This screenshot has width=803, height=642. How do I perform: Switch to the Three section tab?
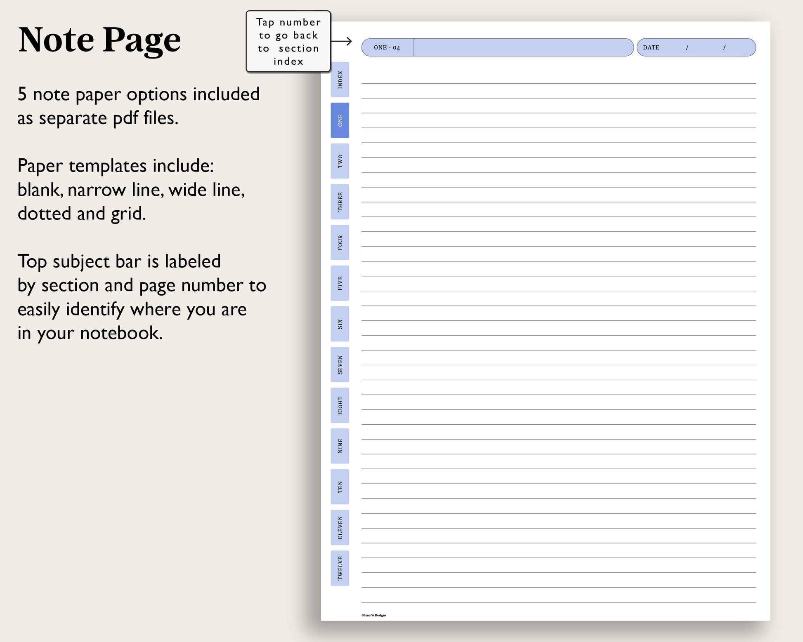pos(340,202)
